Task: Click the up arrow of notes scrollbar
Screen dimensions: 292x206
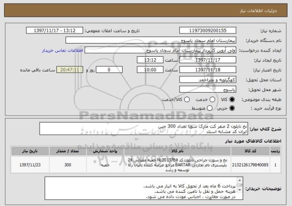Action: pyautogui.click(x=240, y=180)
